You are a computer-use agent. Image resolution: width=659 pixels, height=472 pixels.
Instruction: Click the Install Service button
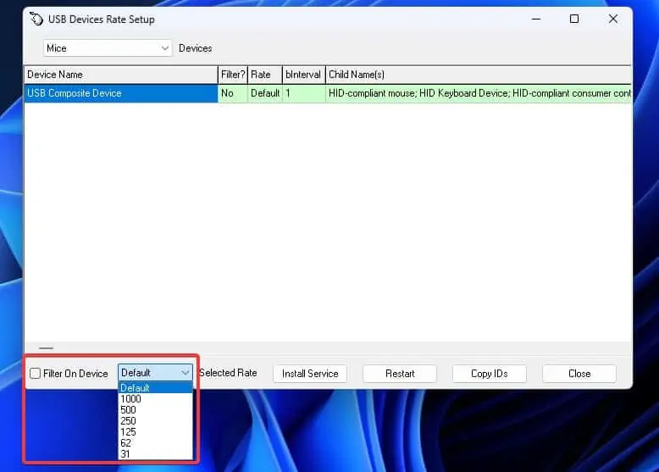(309, 374)
